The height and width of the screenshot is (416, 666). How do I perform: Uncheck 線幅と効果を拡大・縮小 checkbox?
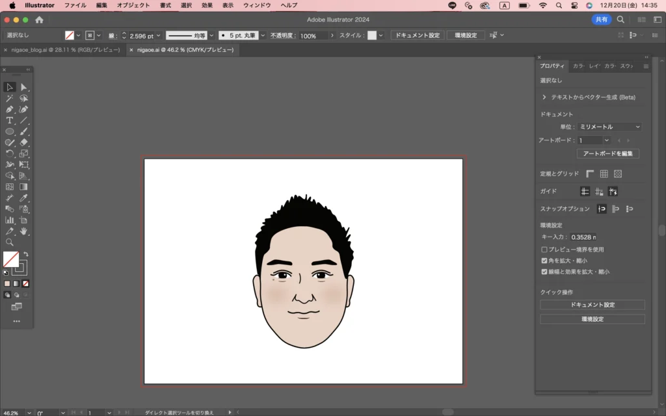(x=544, y=272)
